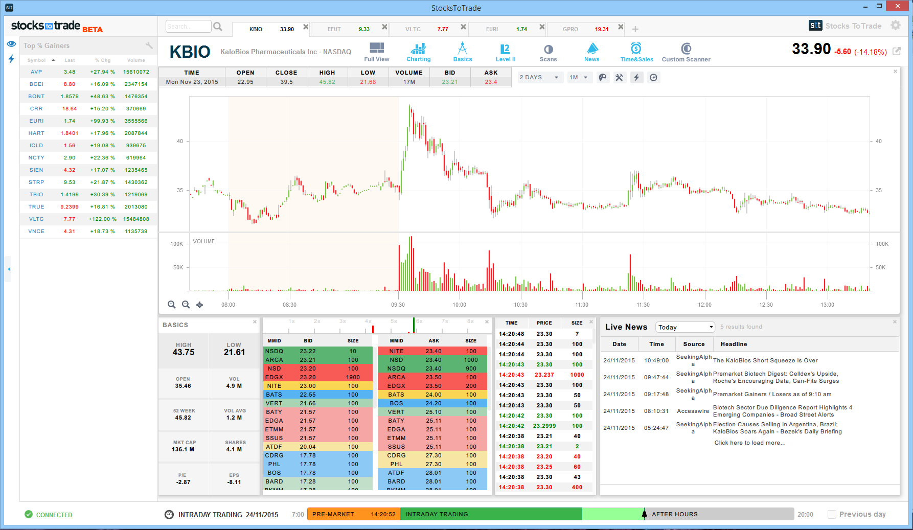Open the Custom Scanner
This screenshot has width=913, height=530.
[686, 52]
